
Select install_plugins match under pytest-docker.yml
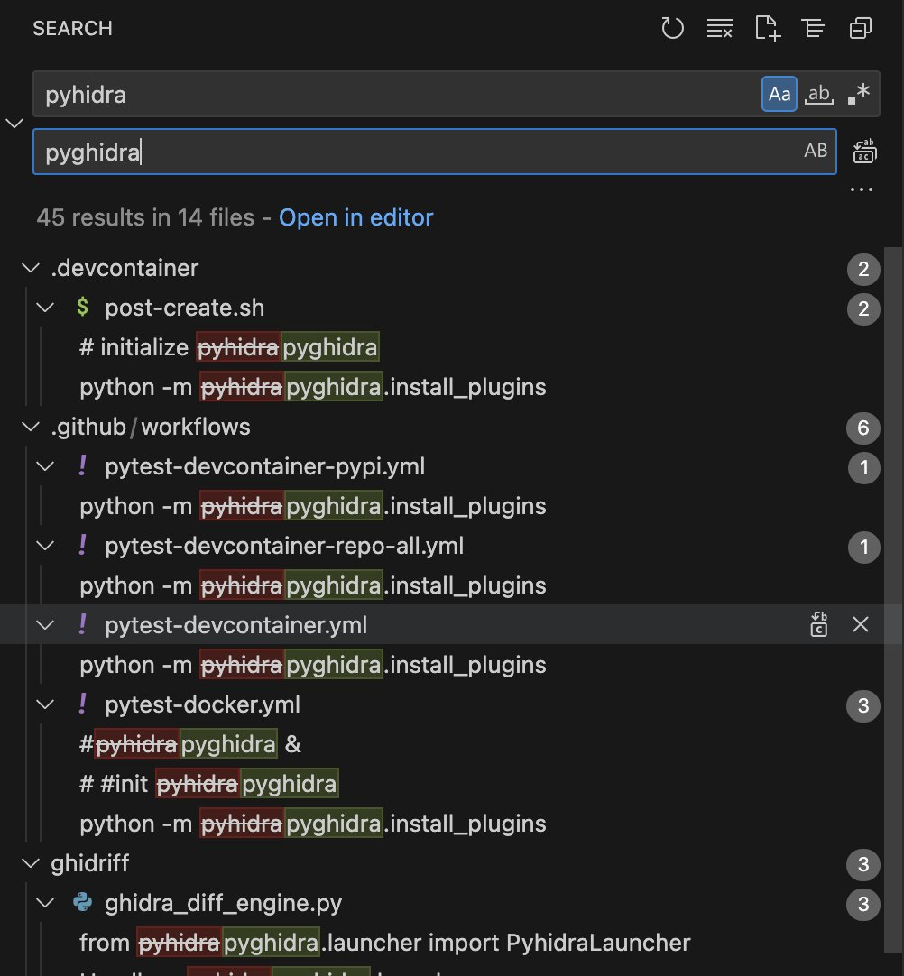[x=312, y=824]
